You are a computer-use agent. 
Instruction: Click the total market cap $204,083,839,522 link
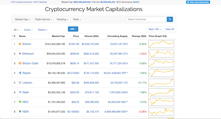pos(82,2)
